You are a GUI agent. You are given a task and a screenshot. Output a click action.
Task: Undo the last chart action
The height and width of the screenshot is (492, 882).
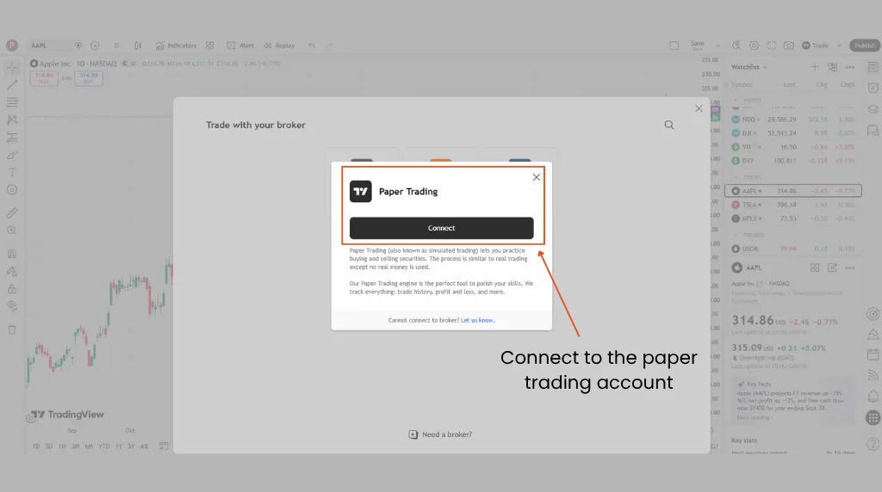pyautogui.click(x=312, y=46)
